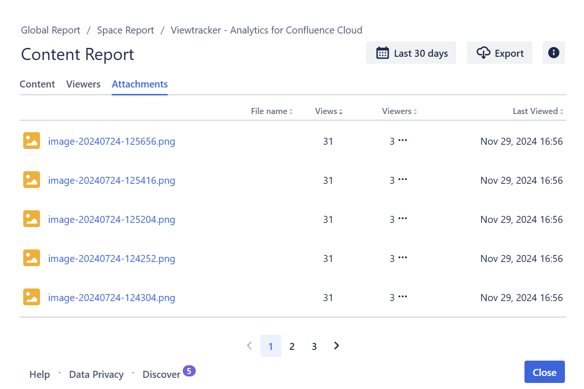
Task: Go to page 3 of attachments
Action: (314, 346)
